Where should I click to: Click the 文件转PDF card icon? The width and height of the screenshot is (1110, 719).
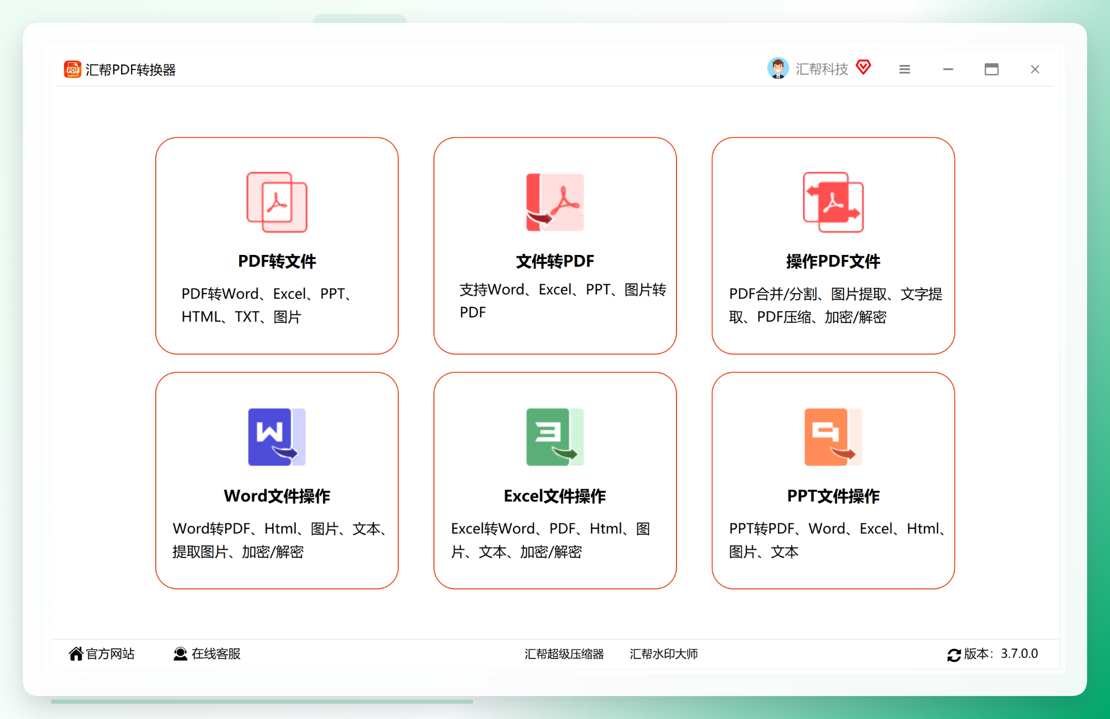[x=555, y=202]
